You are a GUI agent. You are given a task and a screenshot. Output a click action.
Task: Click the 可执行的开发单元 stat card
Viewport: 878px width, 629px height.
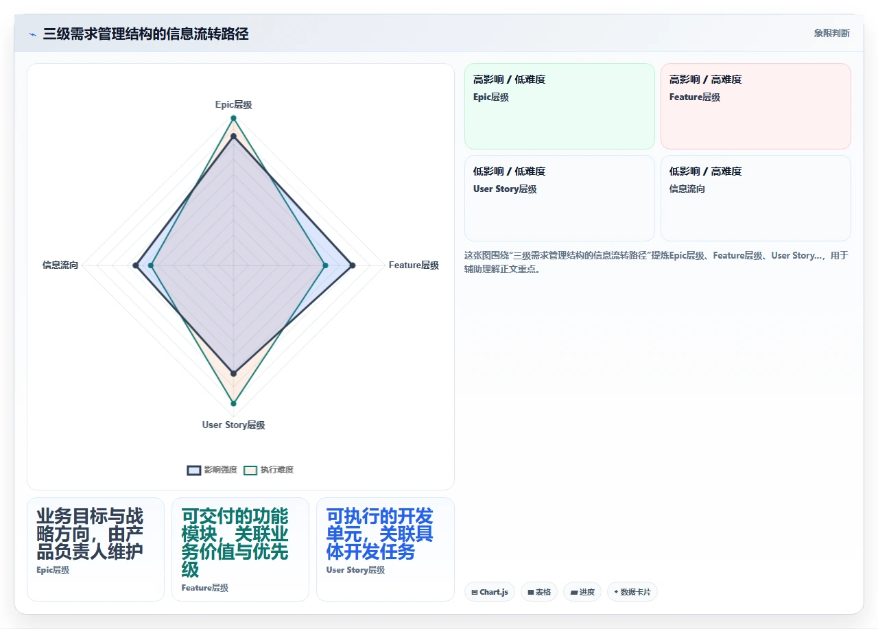[x=385, y=549]
